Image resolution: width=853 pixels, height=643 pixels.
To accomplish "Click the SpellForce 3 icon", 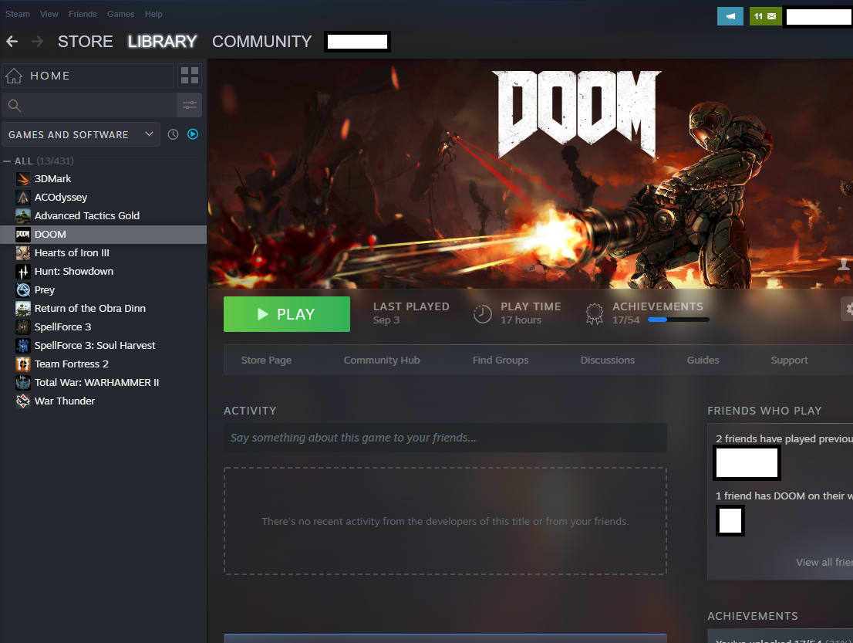I will tap(23, 327).
